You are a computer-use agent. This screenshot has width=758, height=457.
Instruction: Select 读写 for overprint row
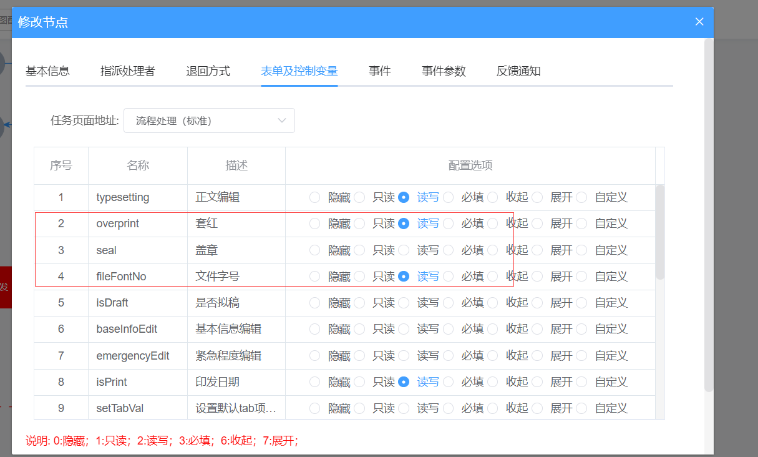[404, 224]
